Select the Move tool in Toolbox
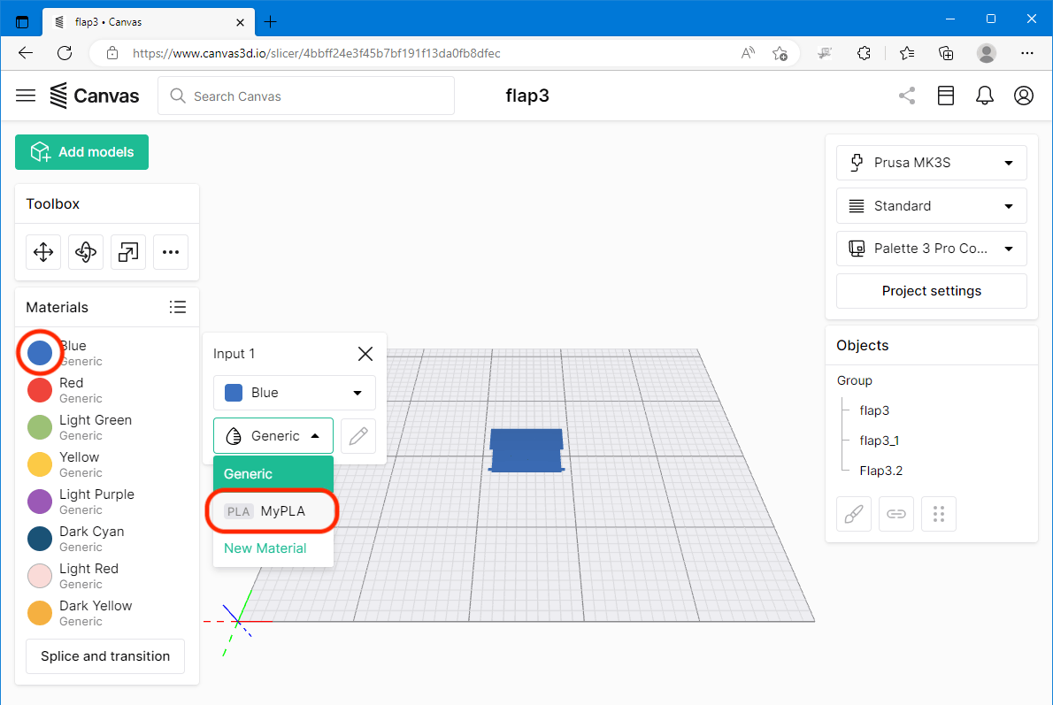 pos(43,252)
